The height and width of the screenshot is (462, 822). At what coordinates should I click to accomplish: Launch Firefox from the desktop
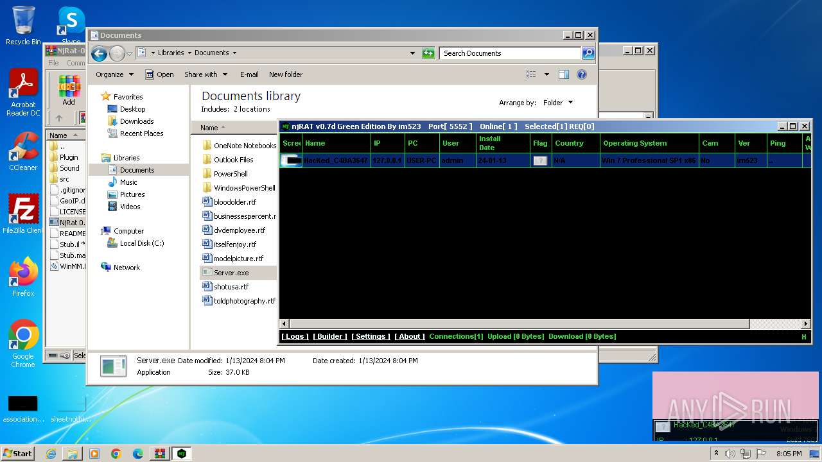[23, 277]
